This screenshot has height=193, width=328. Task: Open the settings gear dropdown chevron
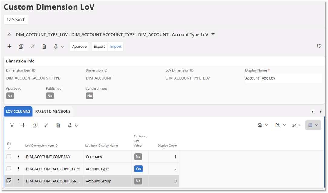click(x=267, y=125)
